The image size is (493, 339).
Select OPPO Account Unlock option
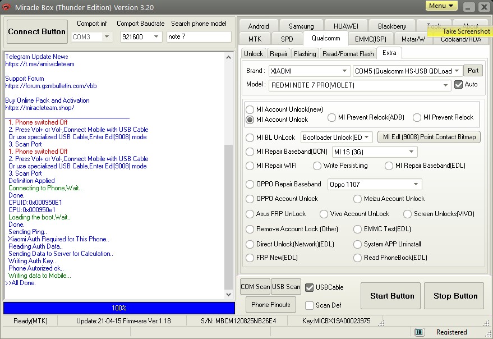click(250, 199)
